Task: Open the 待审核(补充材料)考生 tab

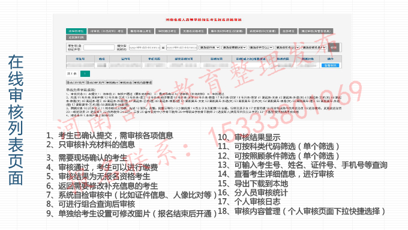Action: coord(107,31)
